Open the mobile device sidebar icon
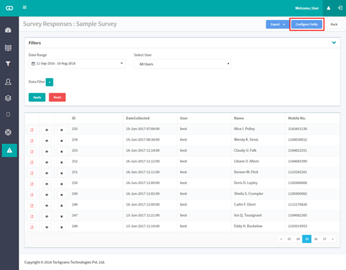The height and width of the screenshot is (270, 346). click(x=8, y=114)
